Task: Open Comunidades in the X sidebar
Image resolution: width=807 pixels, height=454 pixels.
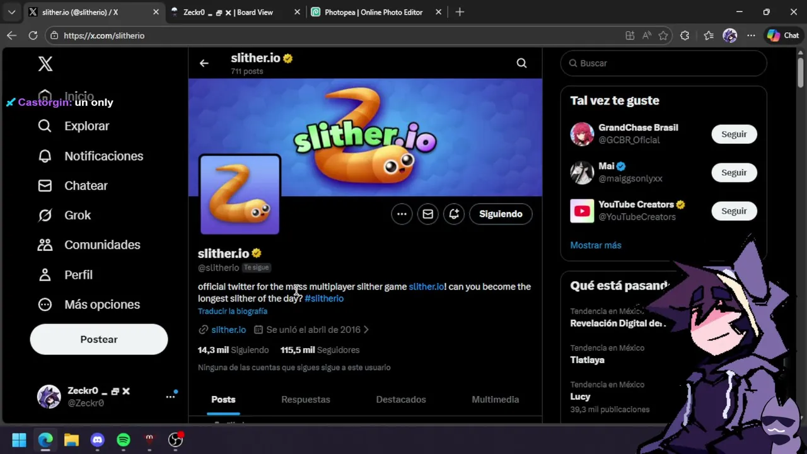Action: pyautogui.click(x=89, y=245)
